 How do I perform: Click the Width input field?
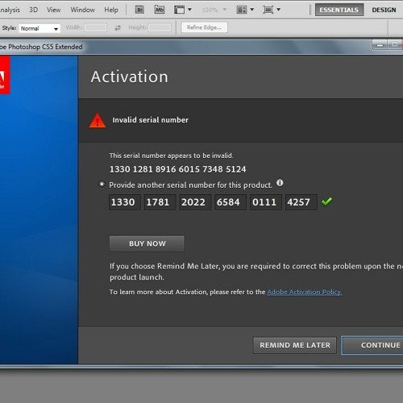coord(95,27)
